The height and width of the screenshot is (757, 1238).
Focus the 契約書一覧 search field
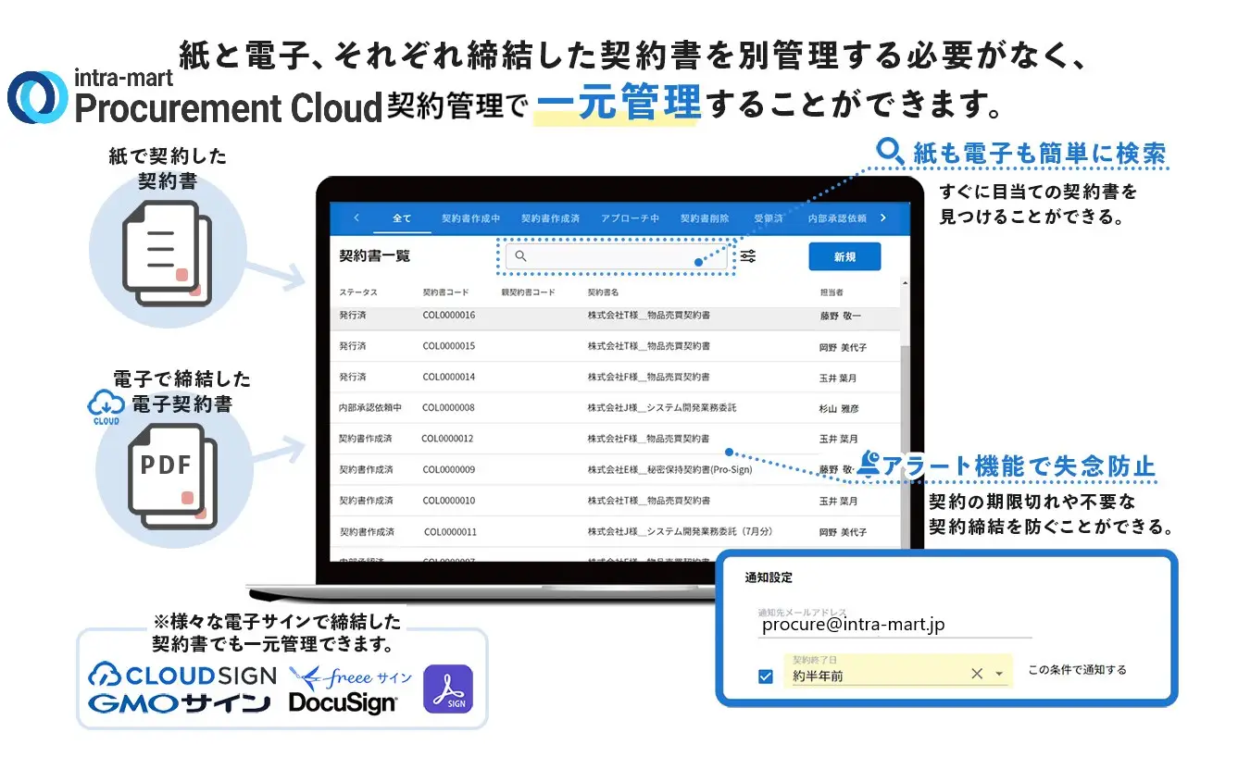point(617,256)
